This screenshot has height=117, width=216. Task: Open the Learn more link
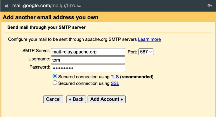point(149,39)
